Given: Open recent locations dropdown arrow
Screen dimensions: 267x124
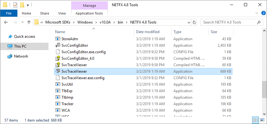Looking at the screenshot, I should pos(22,22).
